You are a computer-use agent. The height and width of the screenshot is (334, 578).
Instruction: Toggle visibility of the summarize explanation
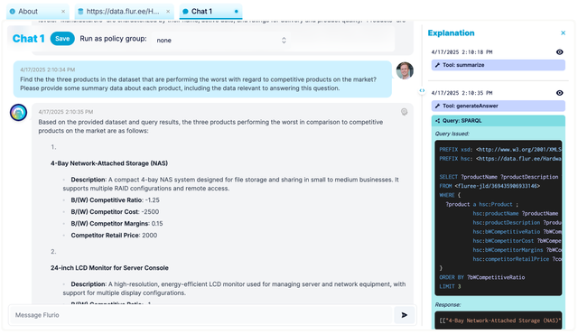click(560, 52)
